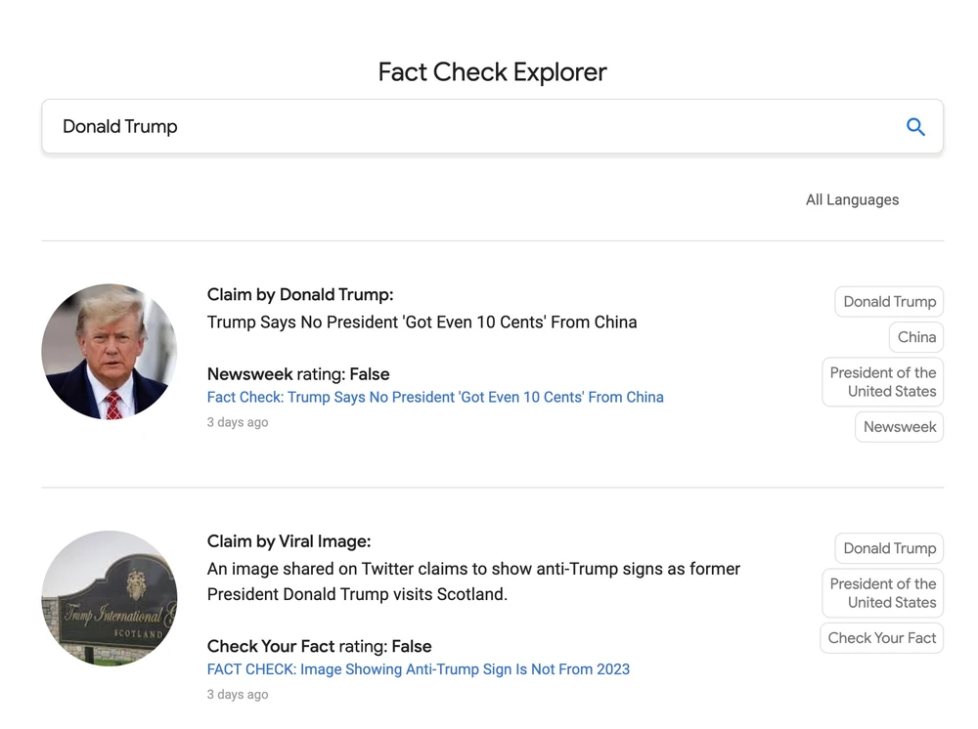The width and height of the screenshot is (978, 729).
Task: Click the Newsweek rating False text
Action: pos(297,373)
